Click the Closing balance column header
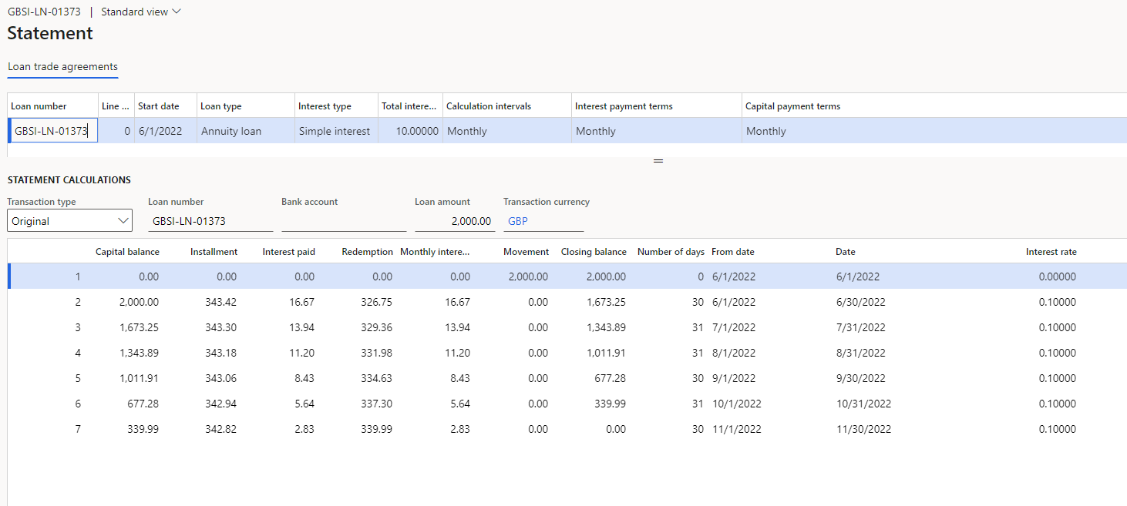Screen dimensions: 1127x506 pos(594,252)
